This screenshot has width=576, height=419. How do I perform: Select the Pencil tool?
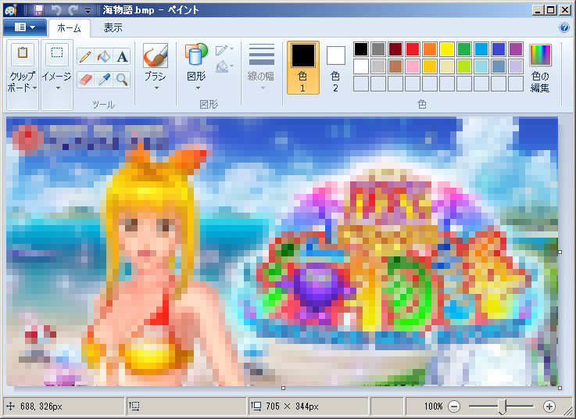click(85, 57)
